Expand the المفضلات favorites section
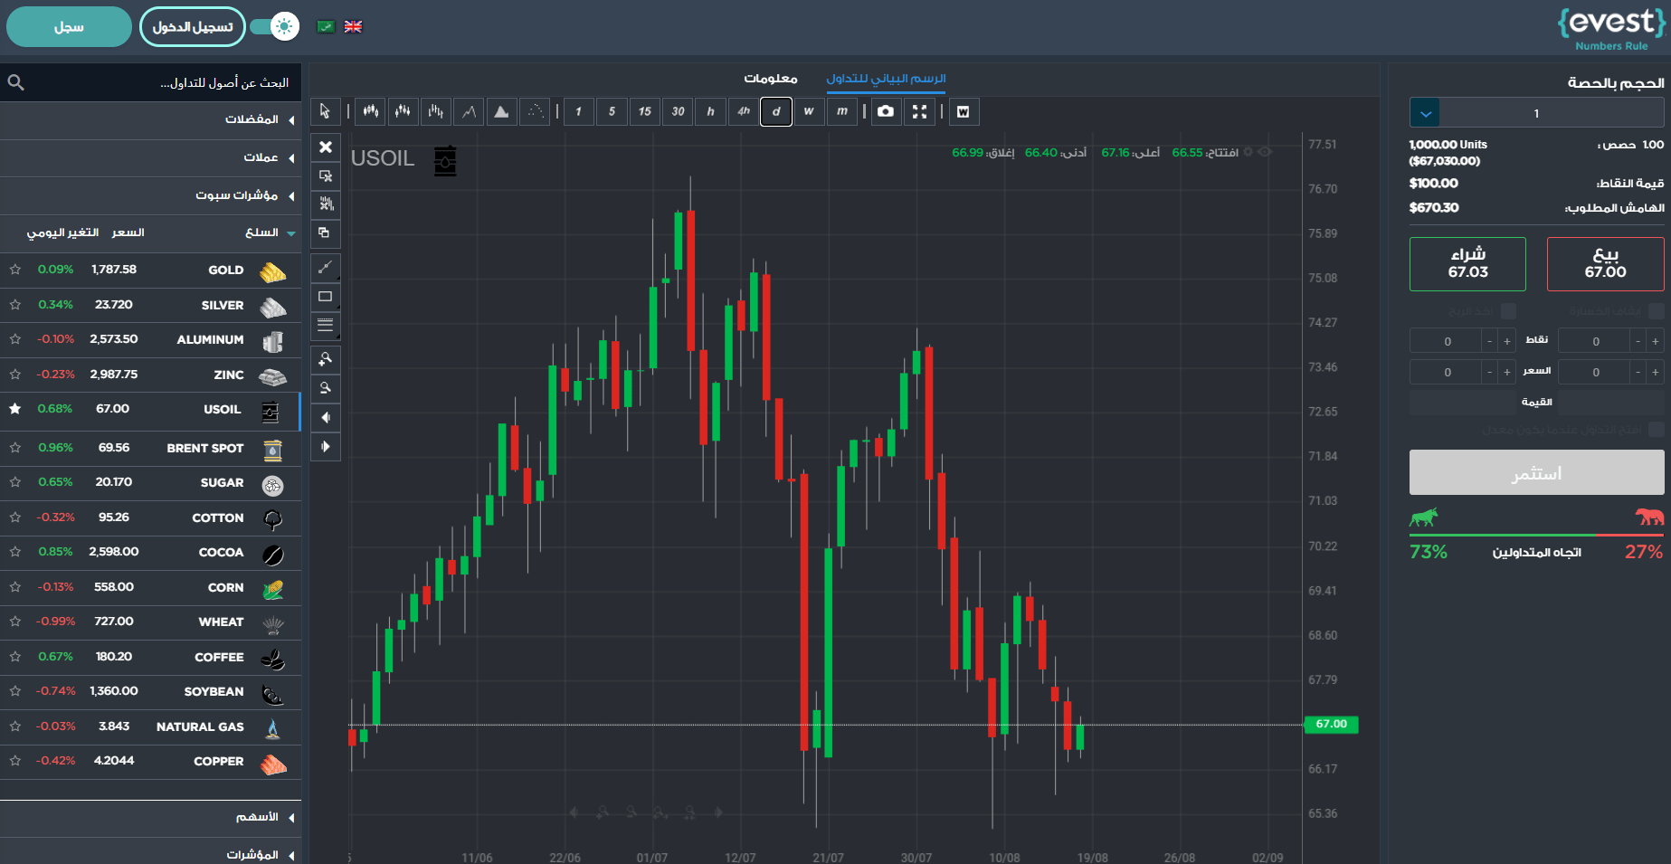Image resolution: width=1671 pixels, height=864 pixels. coord(150,119)
